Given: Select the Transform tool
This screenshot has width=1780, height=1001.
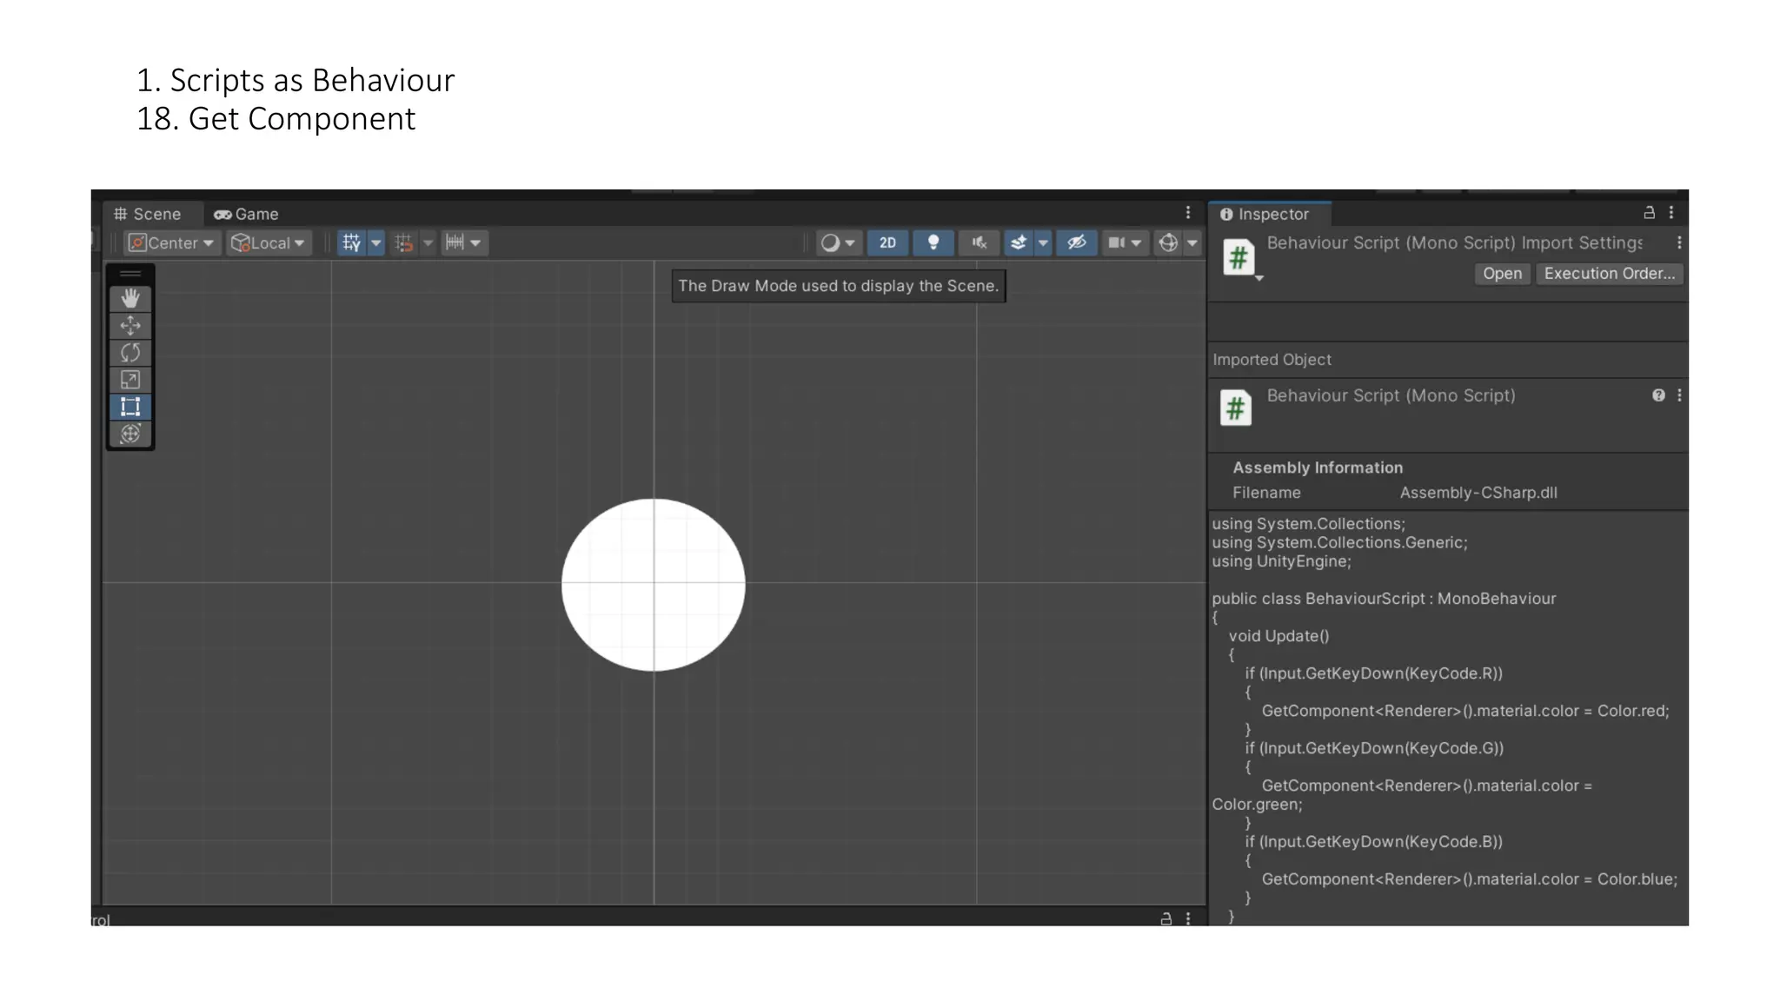Looking at the screenshot, I should point(130,434).
